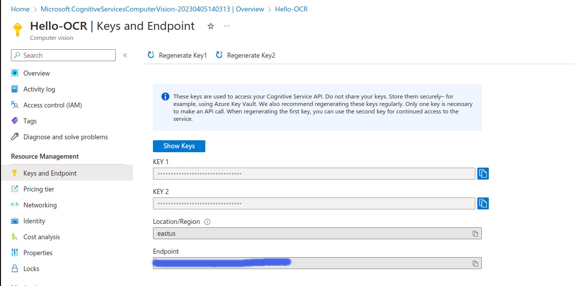Click the yellow key resource icon
This screenshot has height=286, width=575.
coord(17,30)
